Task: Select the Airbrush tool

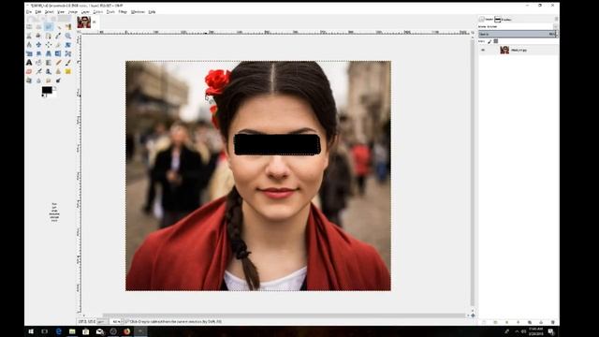Action: [39, 71]
